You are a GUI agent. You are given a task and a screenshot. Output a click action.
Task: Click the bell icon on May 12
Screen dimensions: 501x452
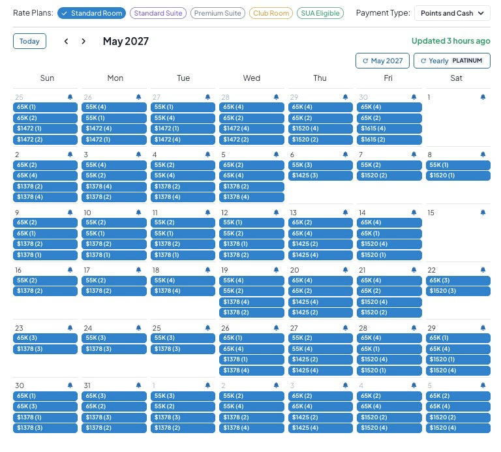click(x=276, y=213)
